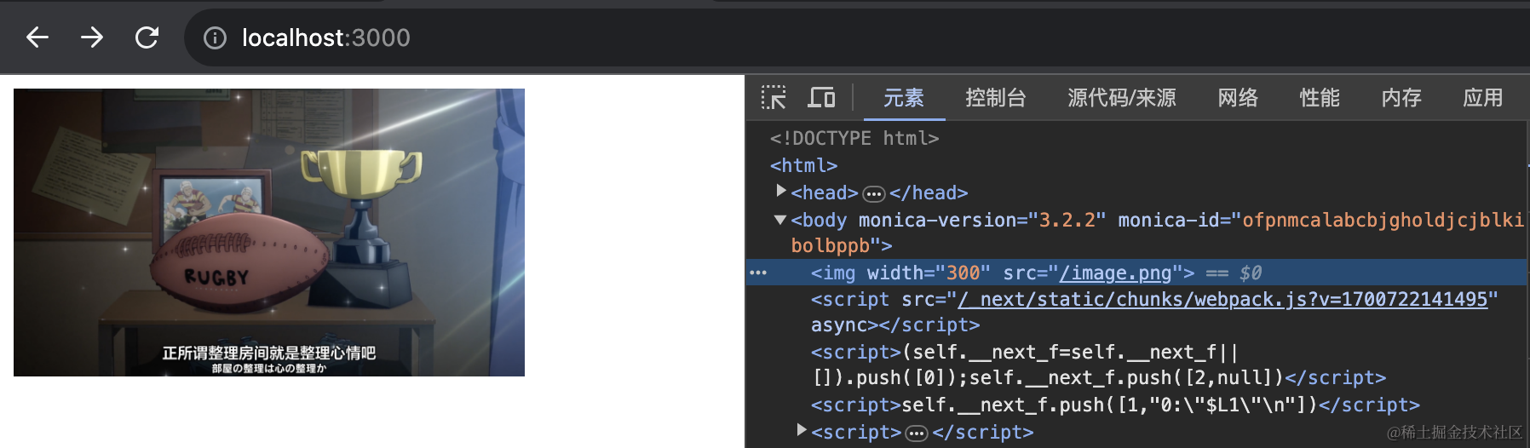
Task: Click the three-dot actions beside img row
Action: point(758,273)
